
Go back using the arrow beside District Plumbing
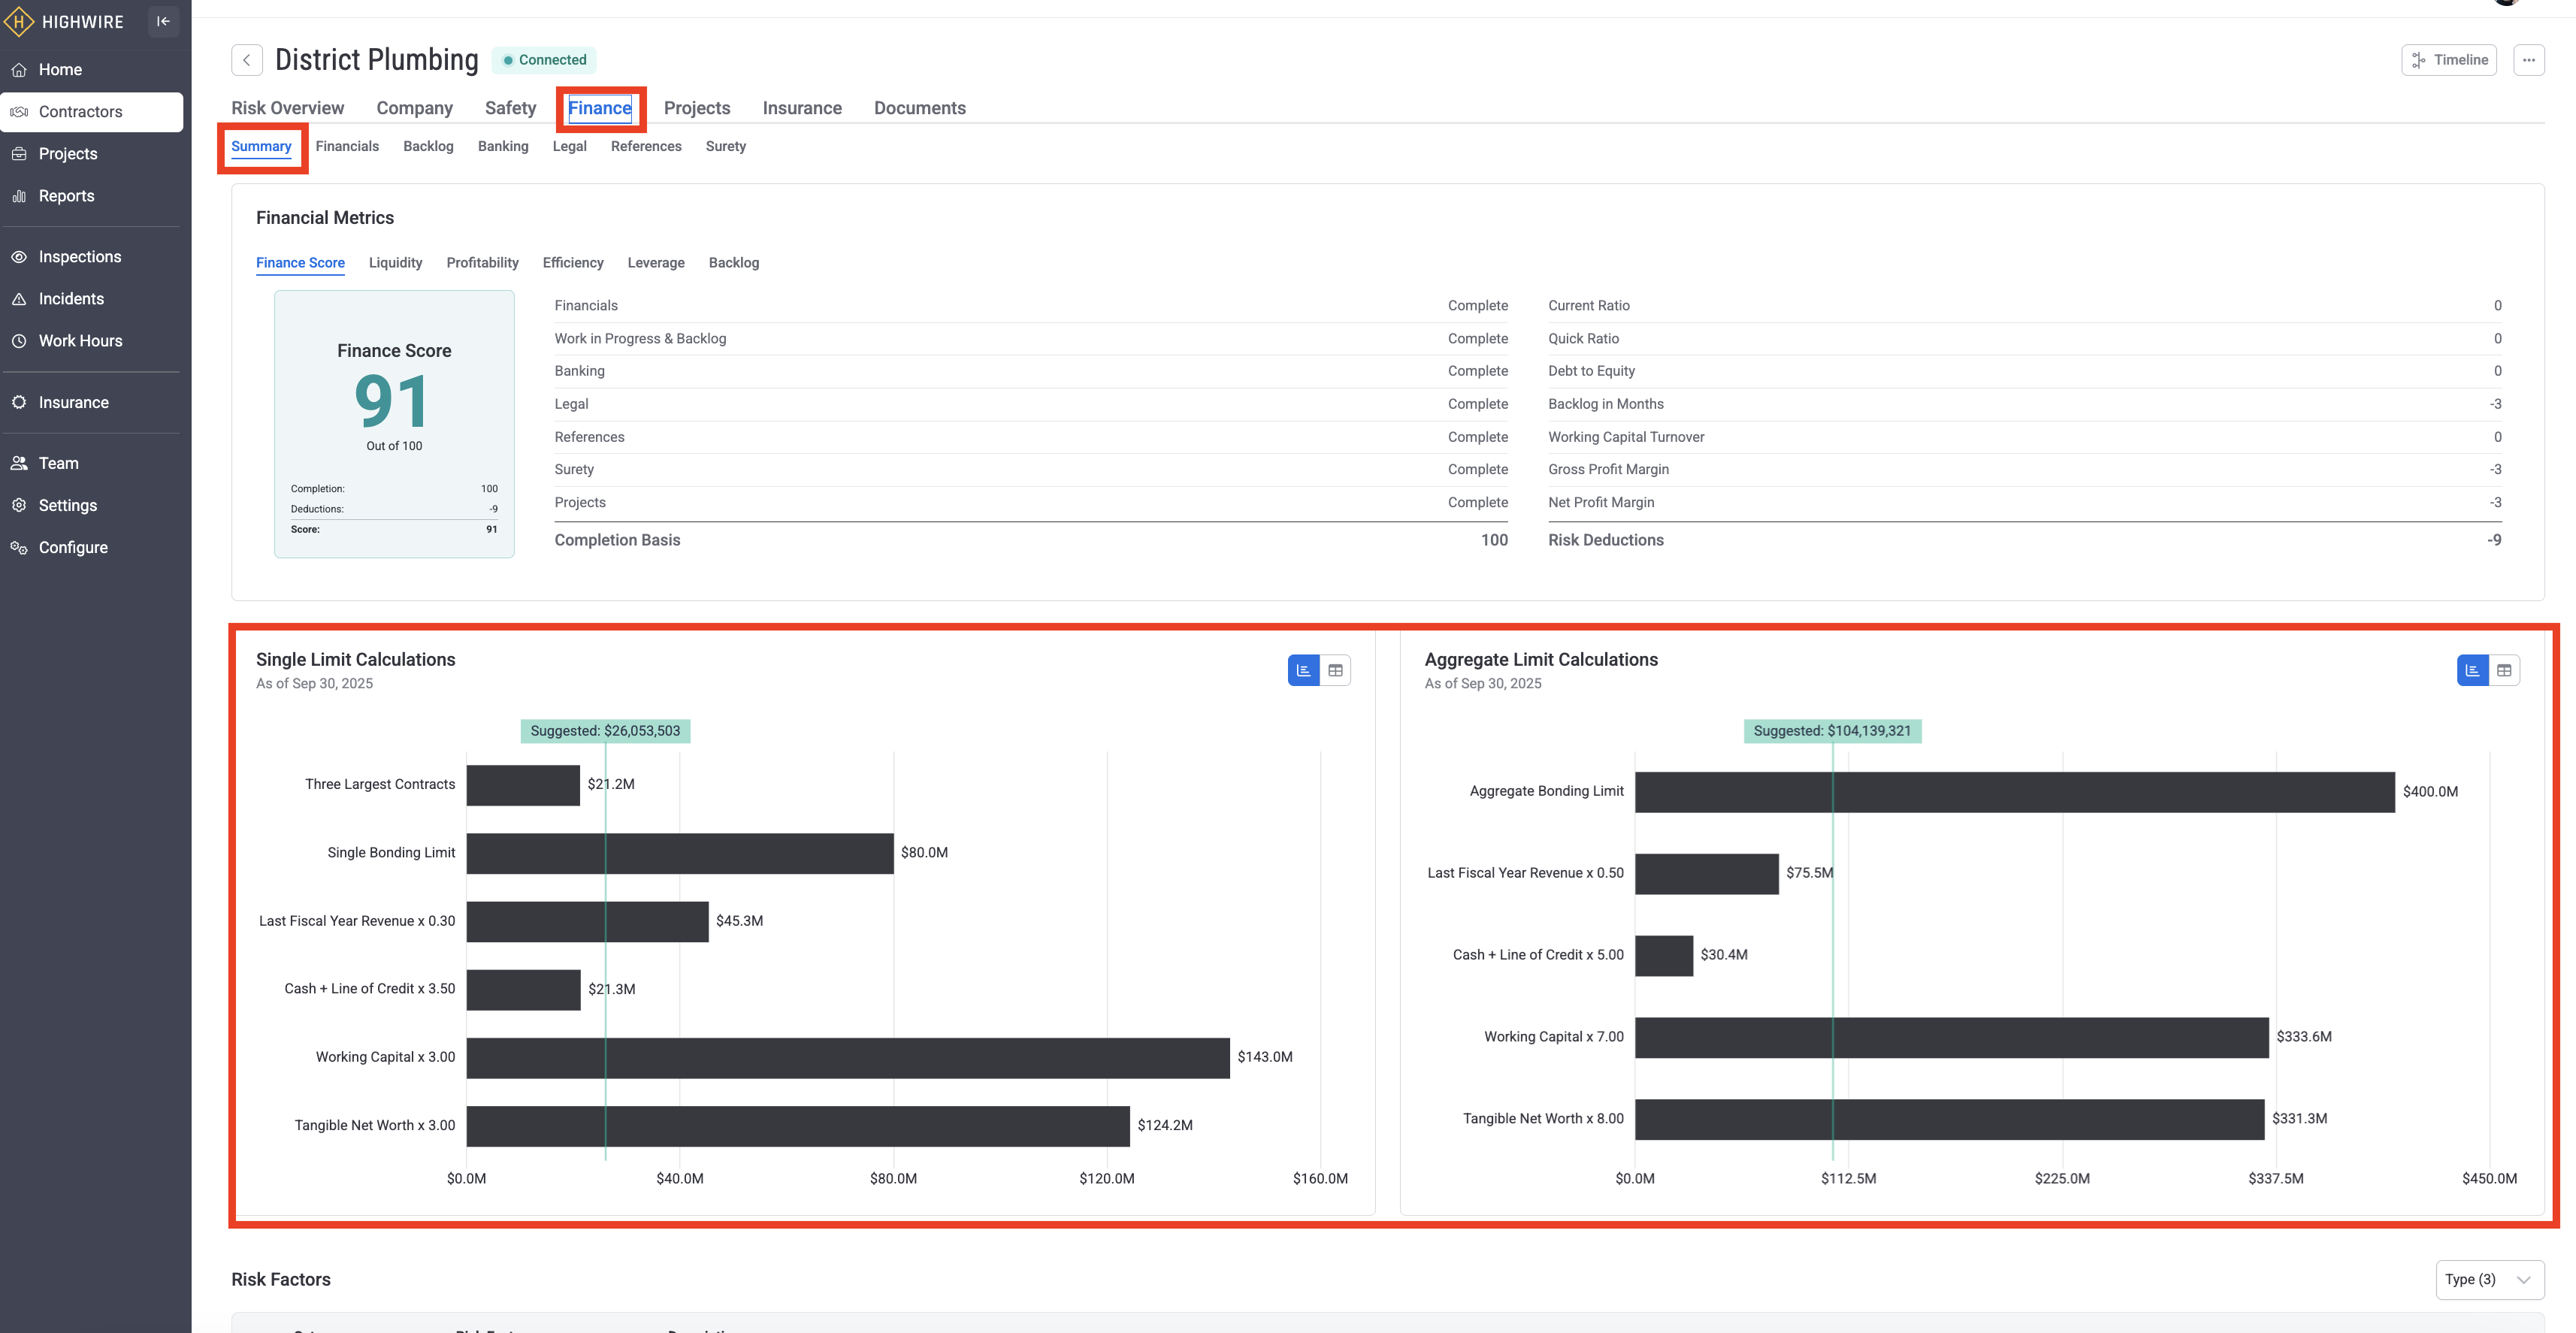coord(247,60)
